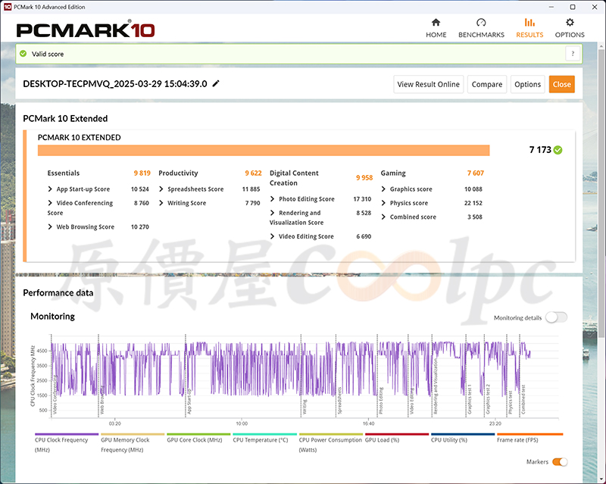Select the CPU Power Consumption legend

pos(331,443)
